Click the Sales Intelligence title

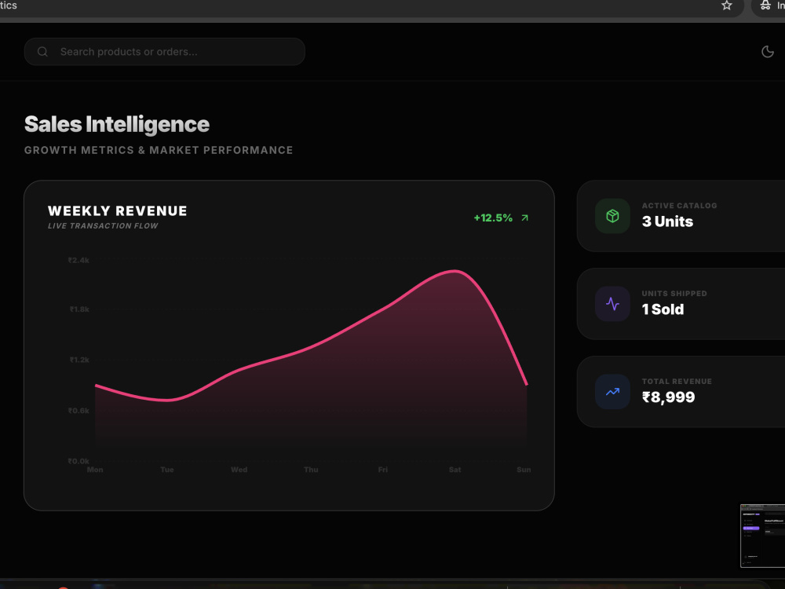click(117, 124)
